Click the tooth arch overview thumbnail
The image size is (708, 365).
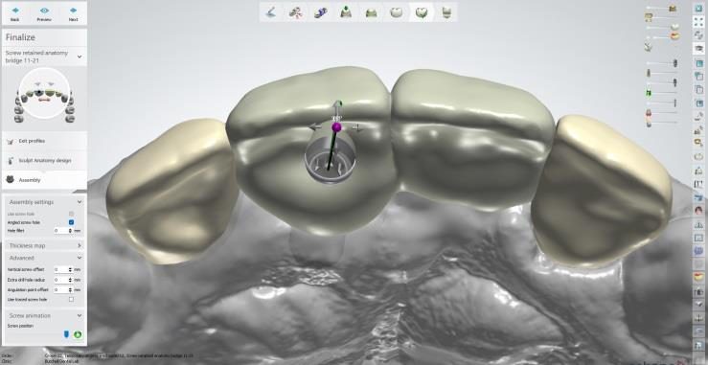[44, 94]
